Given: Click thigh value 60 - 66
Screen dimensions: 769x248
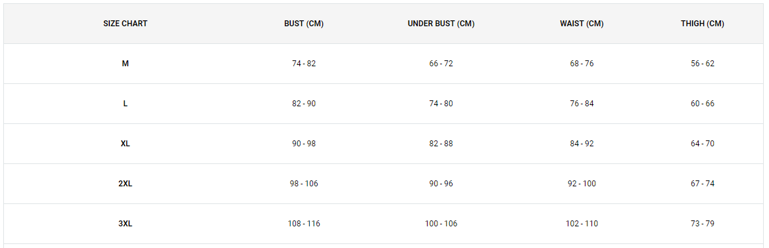Looking at the screenshot, I should pos(703,104).
